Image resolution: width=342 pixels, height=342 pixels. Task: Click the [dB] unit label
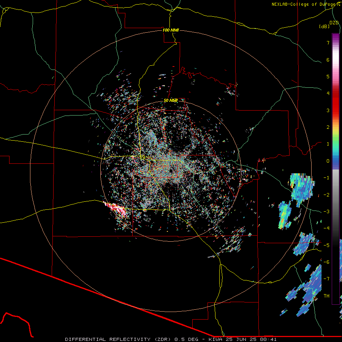(x=325, y=26)
